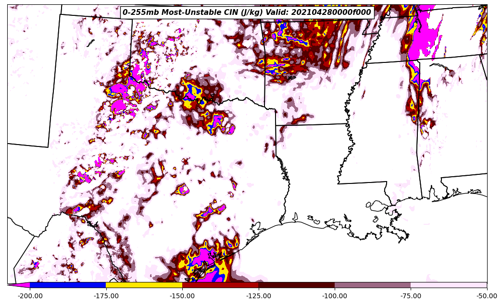Click the -175.00 colorbar label

(106, 296)
